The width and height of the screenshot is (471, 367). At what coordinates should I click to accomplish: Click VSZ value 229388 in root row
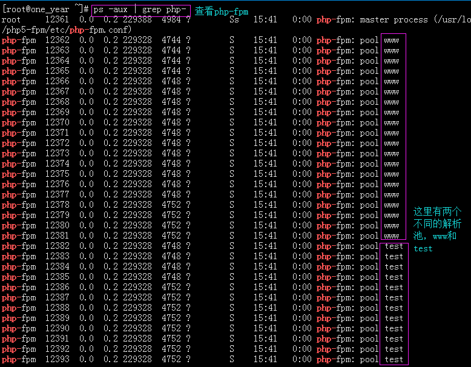(137, 19)
